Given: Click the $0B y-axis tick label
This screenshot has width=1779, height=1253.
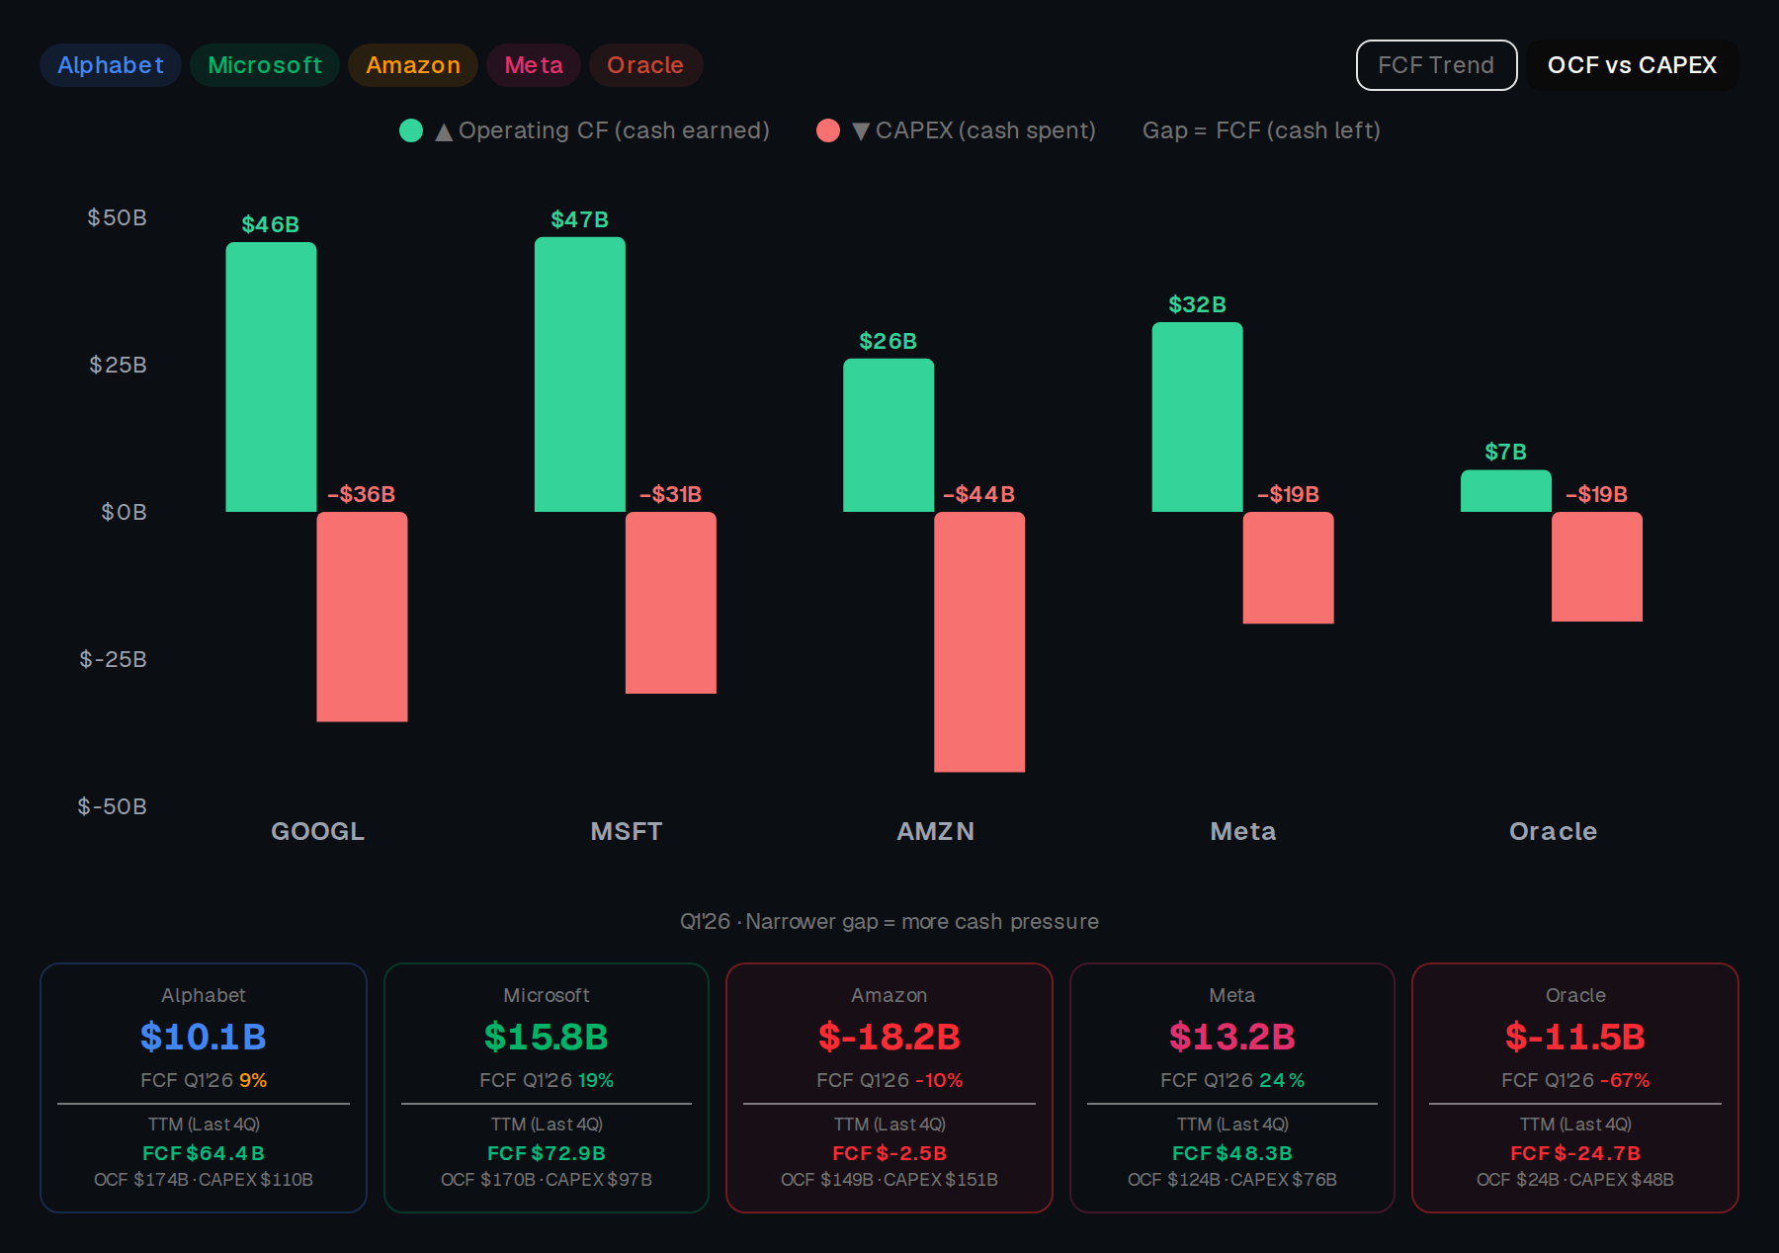Looking at the screenshot, I should coord(125,512).
